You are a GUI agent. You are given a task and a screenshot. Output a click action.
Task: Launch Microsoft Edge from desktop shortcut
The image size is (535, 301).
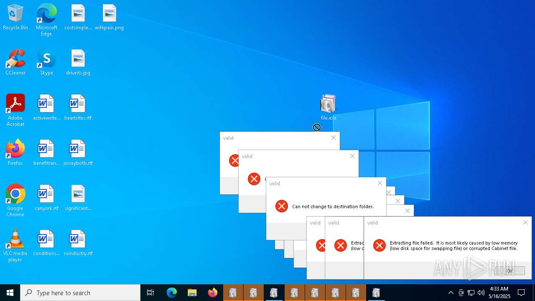[x=46, y=20]
